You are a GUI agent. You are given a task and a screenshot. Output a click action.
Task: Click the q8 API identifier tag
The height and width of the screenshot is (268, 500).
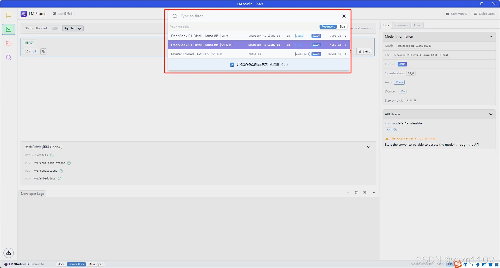click(x=388, y=130)
